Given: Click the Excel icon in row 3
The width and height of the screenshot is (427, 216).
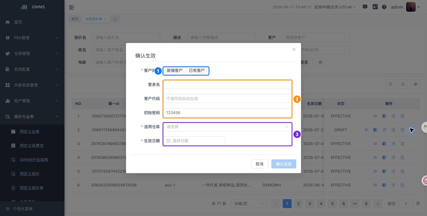Looking at the screenshot, I should 384,144.
